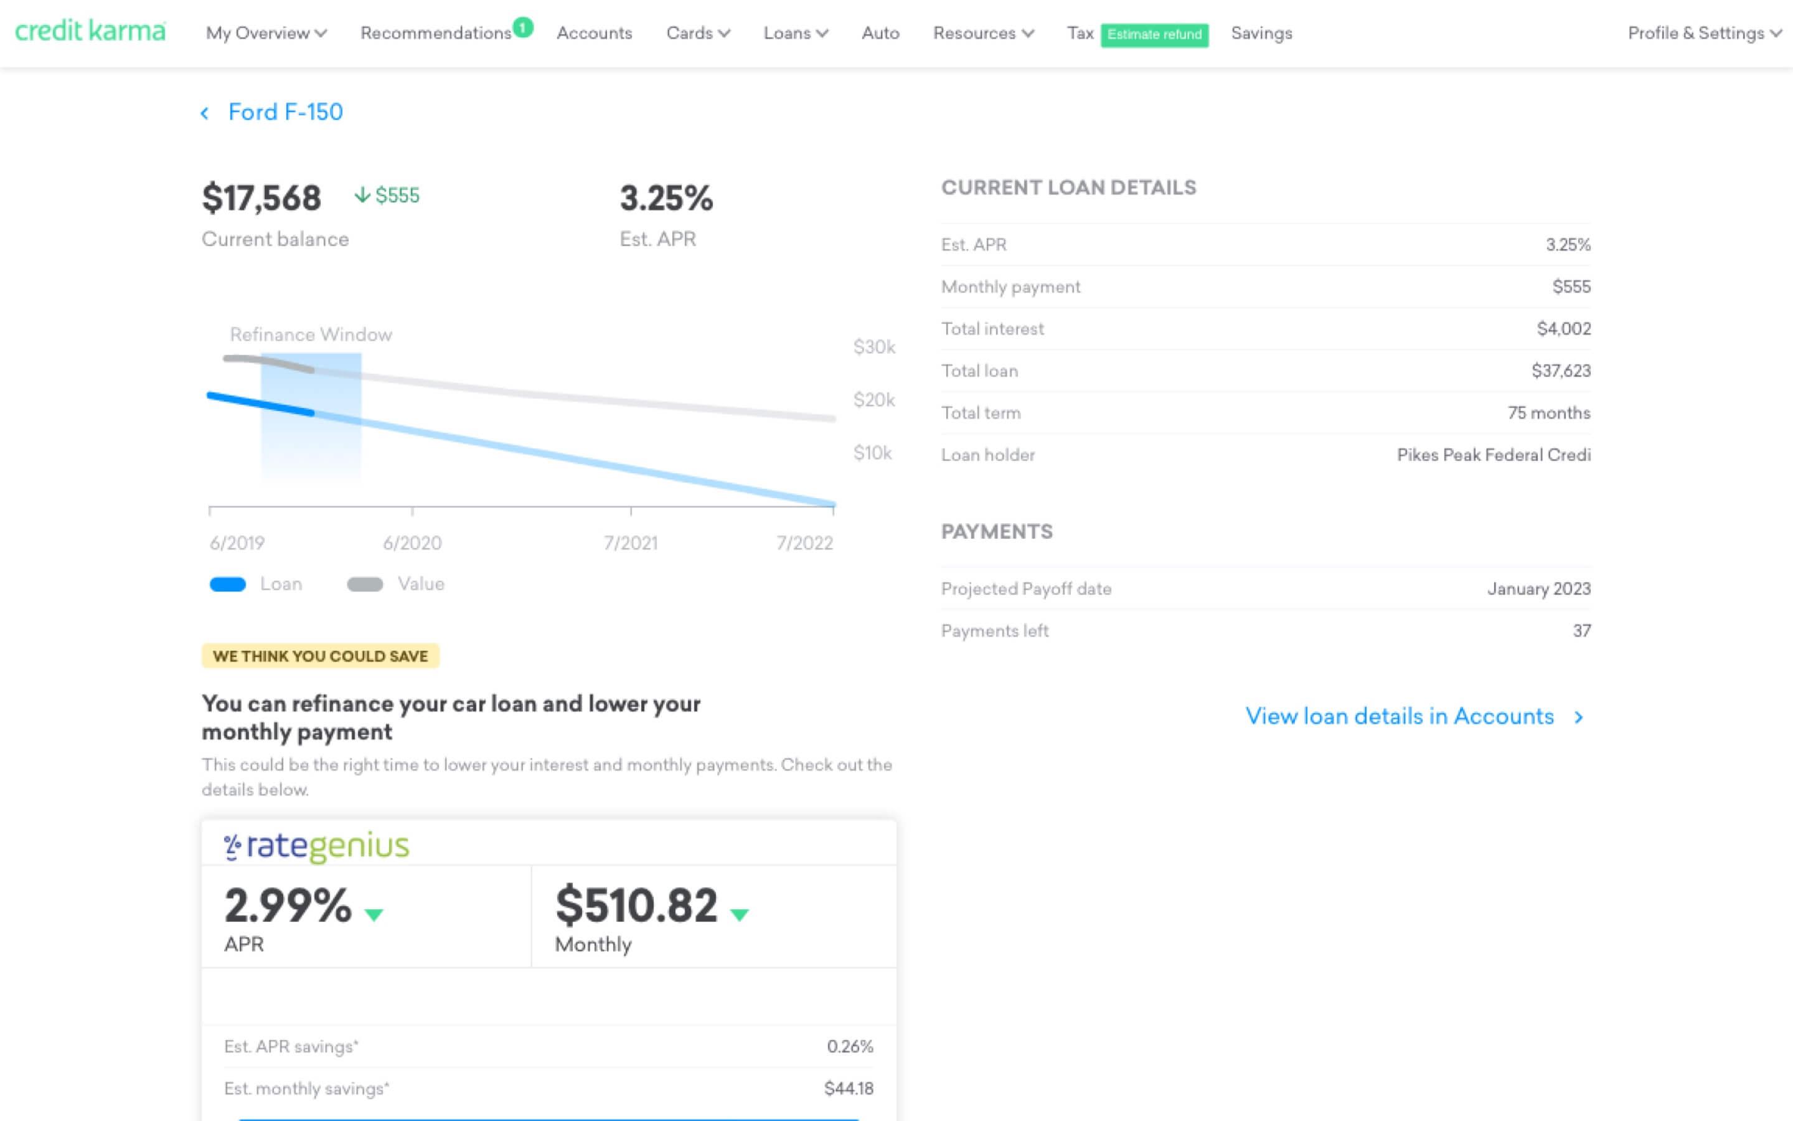Viewport: 1793px width, 1121px height.
Task: Select the Monthly payment $555 row
Action: click(x=1266, y=287)
